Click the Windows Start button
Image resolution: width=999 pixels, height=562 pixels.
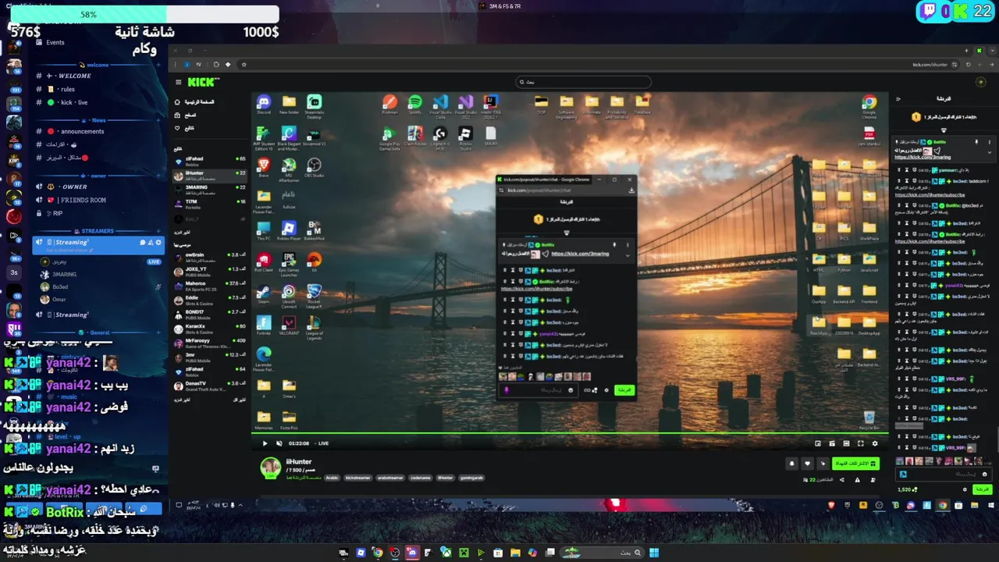(654, 553)
